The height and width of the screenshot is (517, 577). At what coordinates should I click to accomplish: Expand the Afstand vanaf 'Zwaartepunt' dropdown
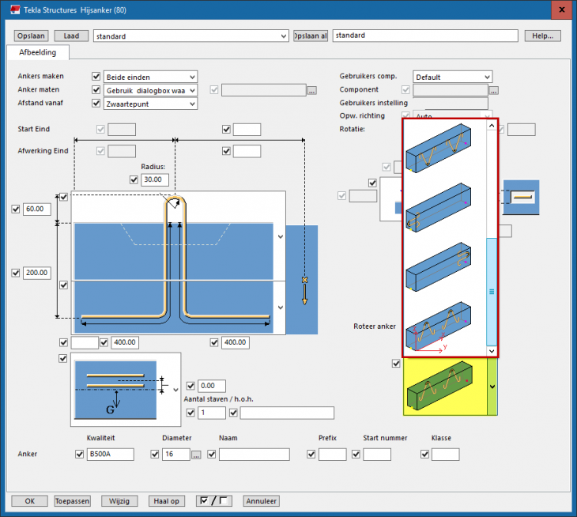(x=150, y=104)
